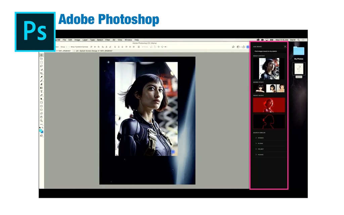Open the 3D menu
This screenshot has width=344, height=215.
click(x=114, y=40)
